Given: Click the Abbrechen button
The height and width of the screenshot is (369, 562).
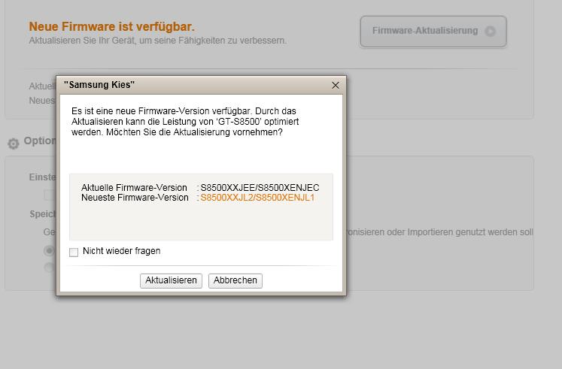Looking at the screenshot, I should [x=235, y=280].
